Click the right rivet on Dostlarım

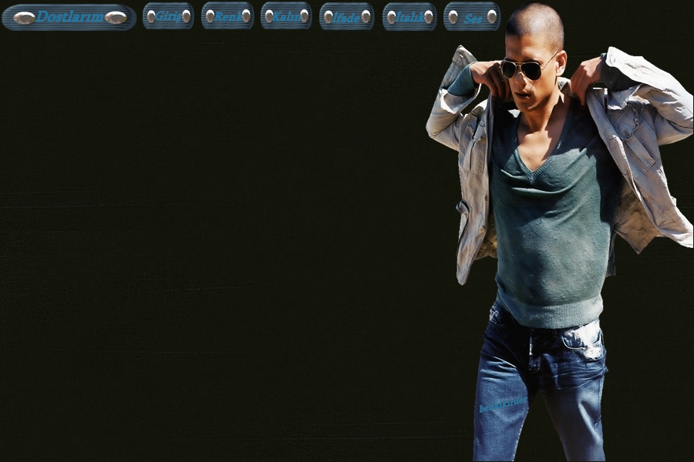pos(116,17)
